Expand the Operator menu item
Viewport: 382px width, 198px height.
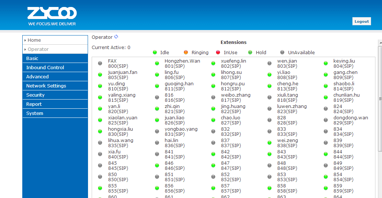[38, 49]
